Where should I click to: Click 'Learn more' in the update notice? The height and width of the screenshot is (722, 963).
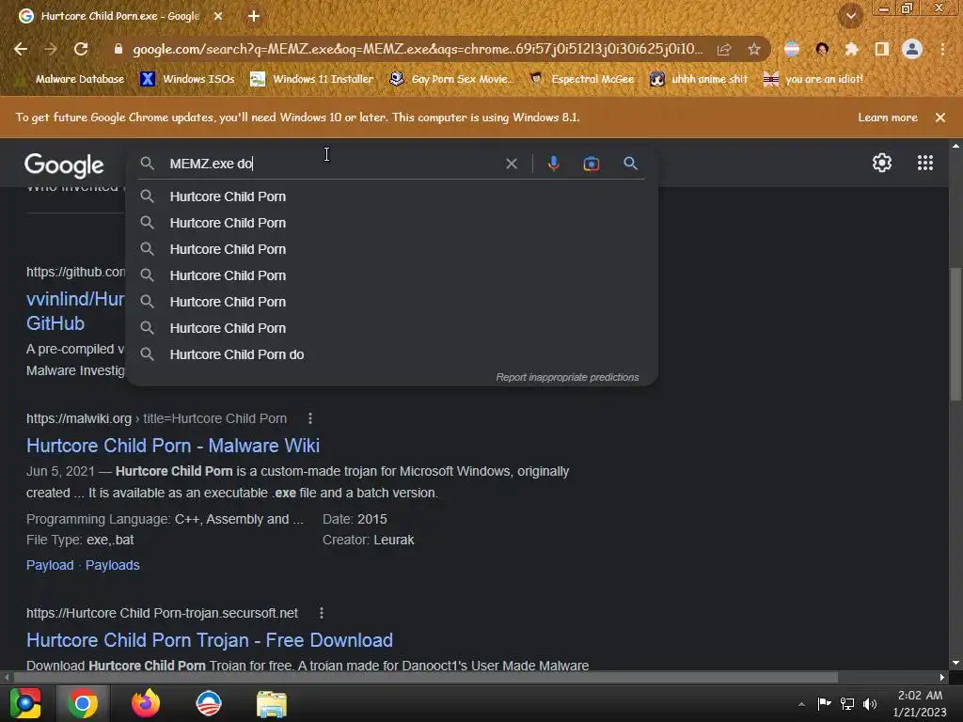click(888, 118)
